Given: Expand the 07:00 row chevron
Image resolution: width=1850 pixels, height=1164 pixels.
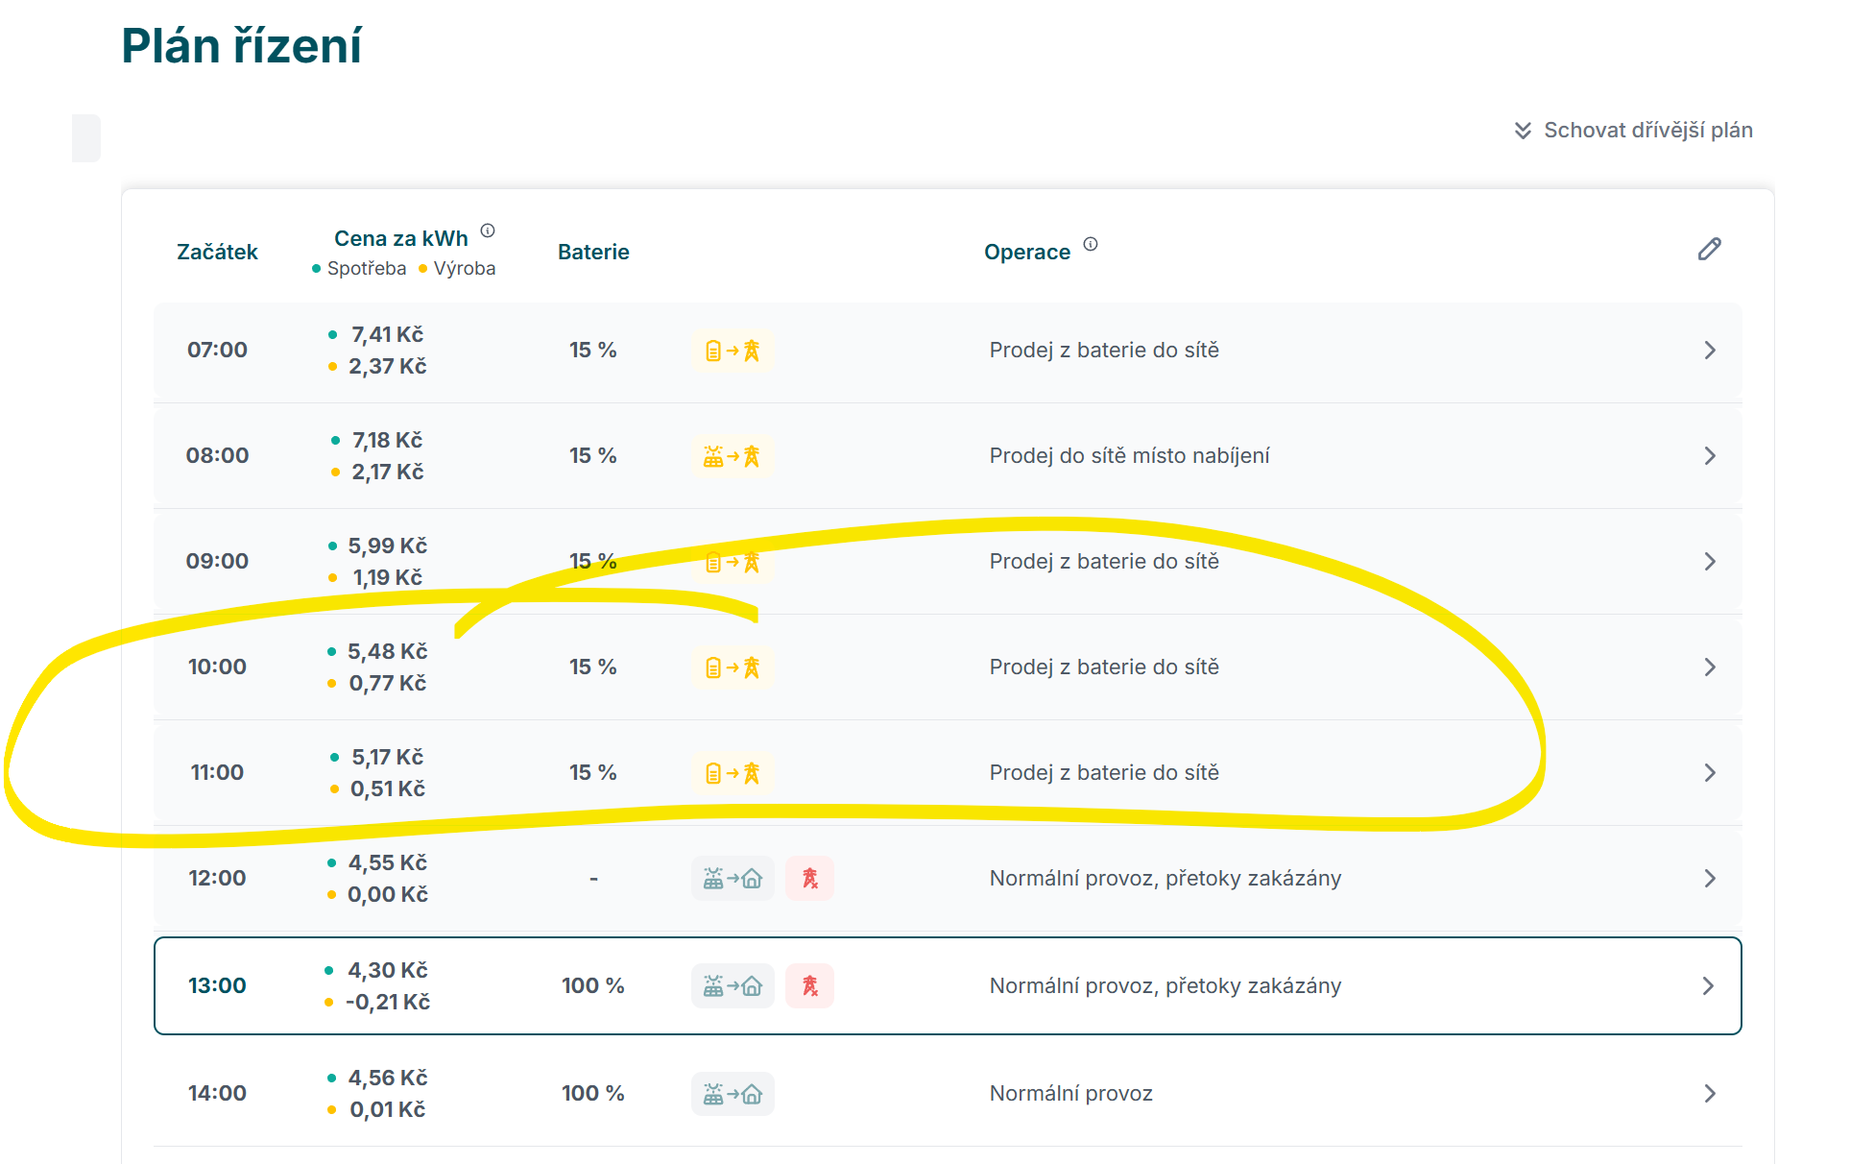Looking at the screenshot, I should click(x=1710, y=351).
